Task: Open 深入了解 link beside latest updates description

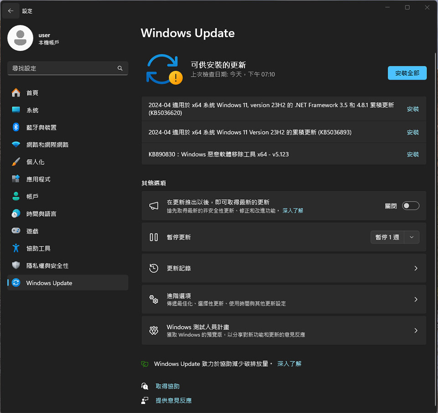Action: 293,210
